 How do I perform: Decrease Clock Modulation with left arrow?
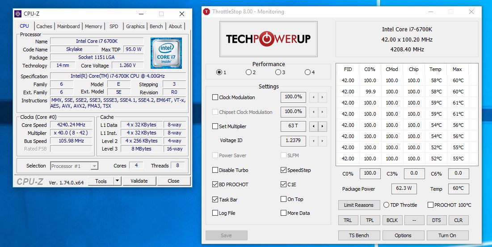click(x=314, y=97)
